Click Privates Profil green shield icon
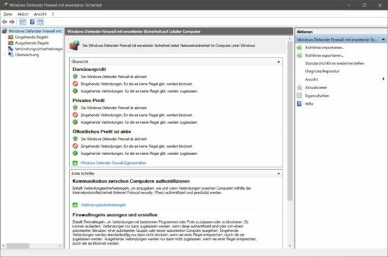 [75, 108]
